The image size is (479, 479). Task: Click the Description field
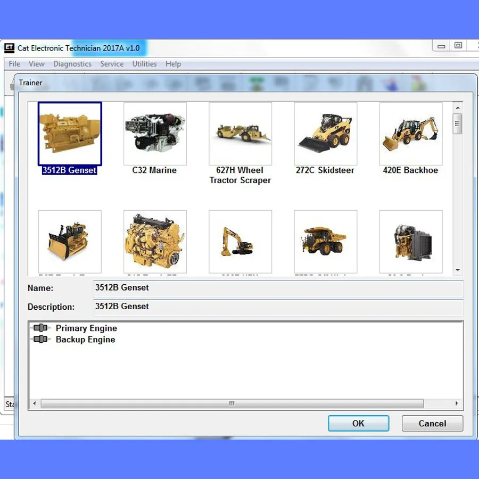tap(278, 307)
